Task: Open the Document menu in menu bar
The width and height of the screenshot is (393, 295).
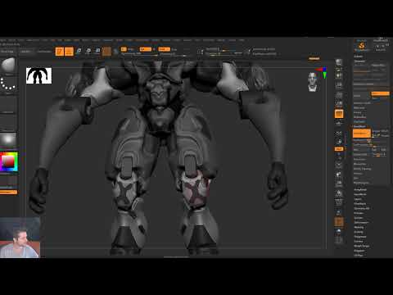Action: [33, 40]
